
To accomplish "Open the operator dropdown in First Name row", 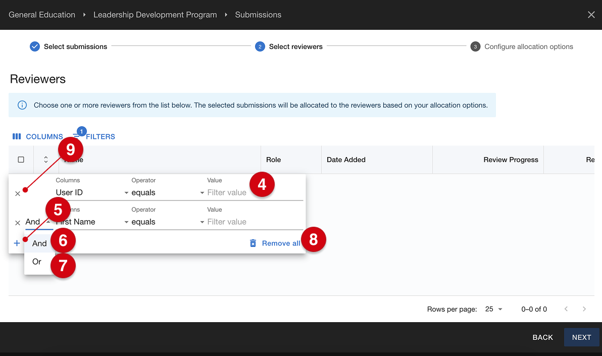I will [x=168, y=222].
